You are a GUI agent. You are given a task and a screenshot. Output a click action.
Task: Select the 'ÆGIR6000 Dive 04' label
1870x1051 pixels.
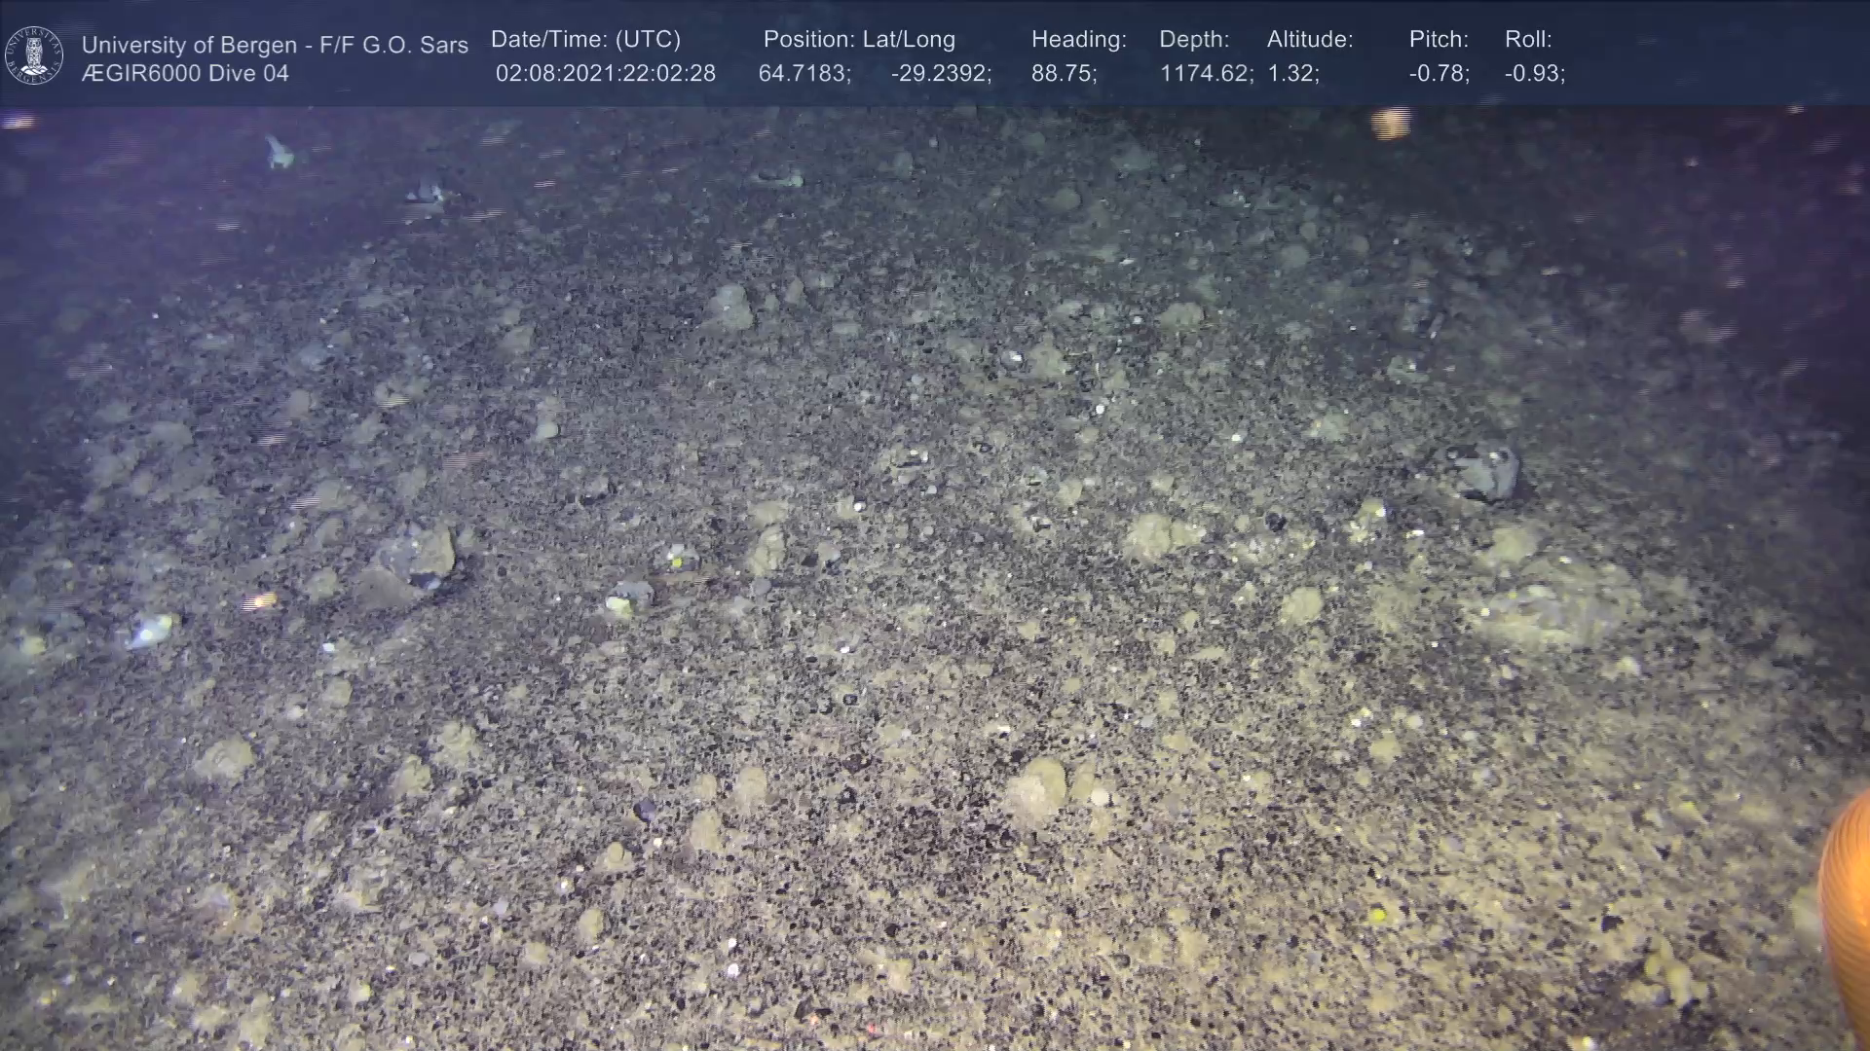(x=185, y=74)
